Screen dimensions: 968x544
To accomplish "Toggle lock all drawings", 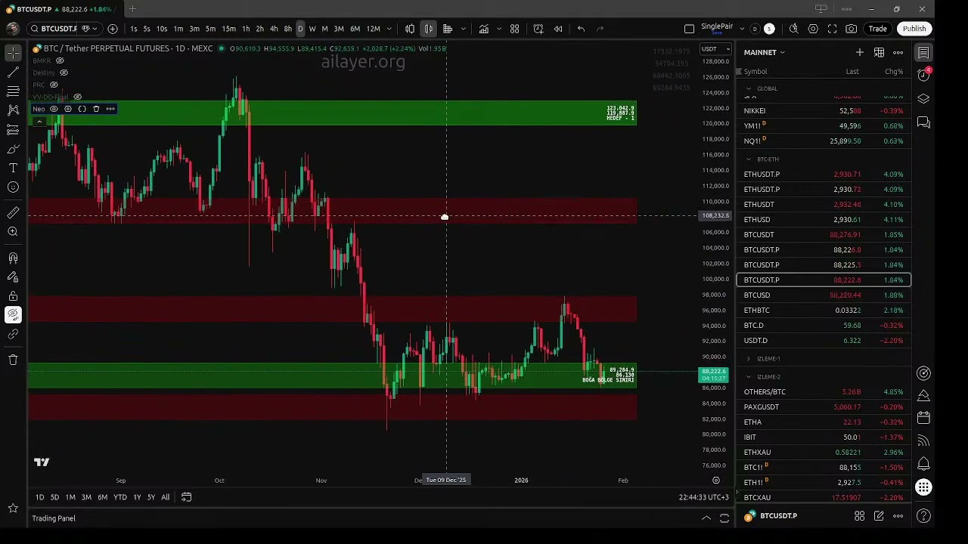I will 13,295.
